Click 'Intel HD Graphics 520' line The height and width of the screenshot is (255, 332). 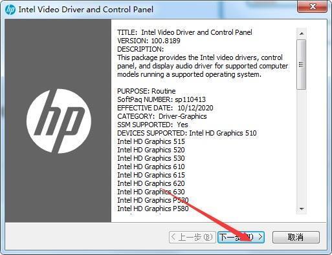[x=151, y=150]
